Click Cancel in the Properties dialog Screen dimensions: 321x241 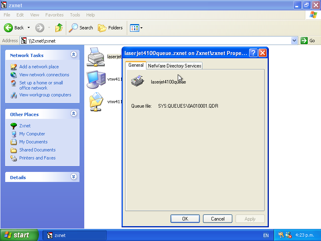point(217,219)
